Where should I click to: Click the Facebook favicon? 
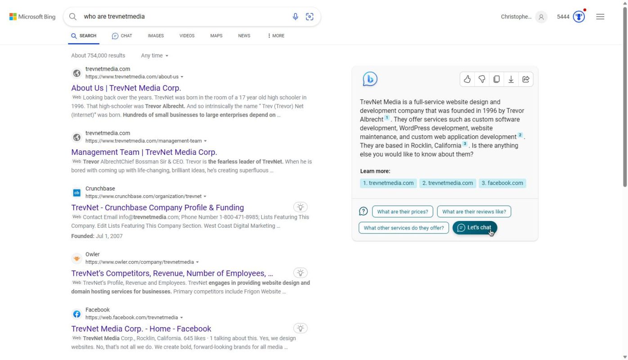77,314
